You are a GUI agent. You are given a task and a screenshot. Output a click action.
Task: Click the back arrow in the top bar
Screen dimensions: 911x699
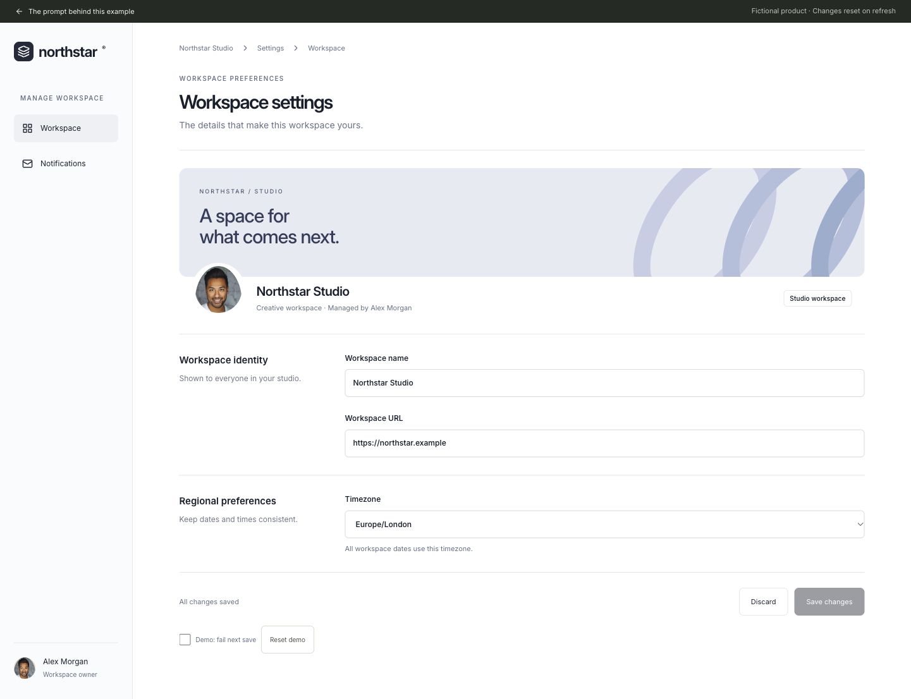19,11
